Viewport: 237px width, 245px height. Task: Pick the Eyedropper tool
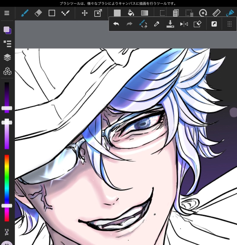coord(157,24)
